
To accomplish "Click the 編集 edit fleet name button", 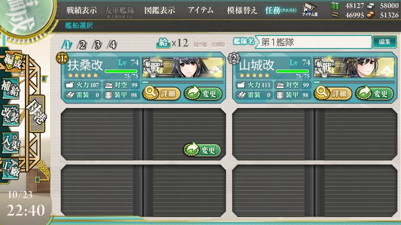I will (x=384, y=42).
